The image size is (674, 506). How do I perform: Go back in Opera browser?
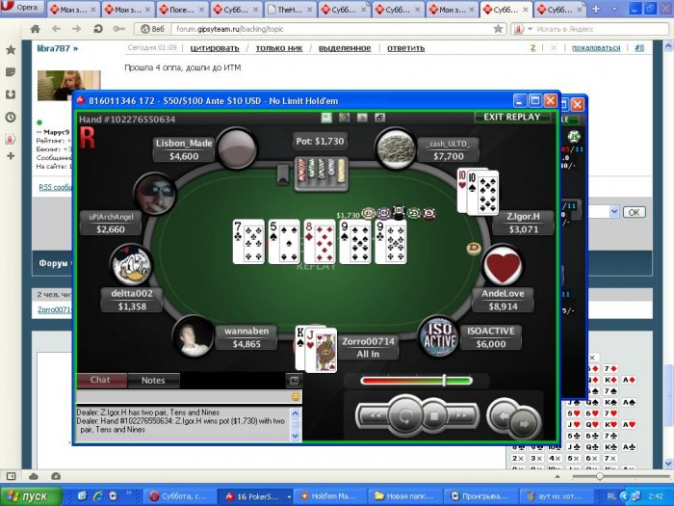click(56, 29)
